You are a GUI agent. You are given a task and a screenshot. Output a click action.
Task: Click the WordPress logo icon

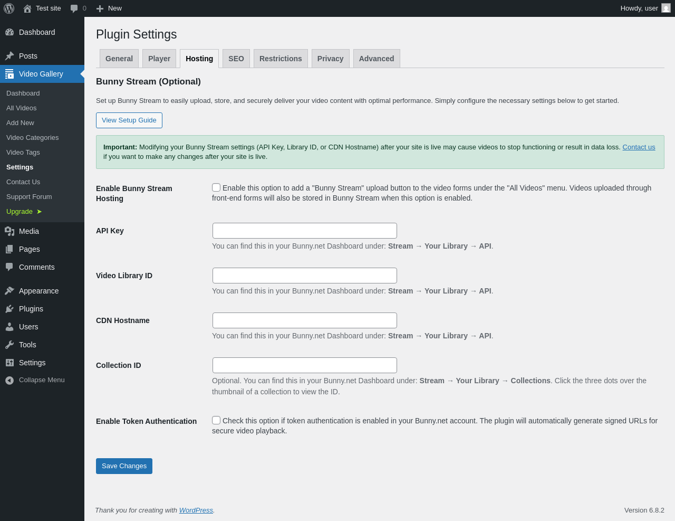click(x=9, y=8)
